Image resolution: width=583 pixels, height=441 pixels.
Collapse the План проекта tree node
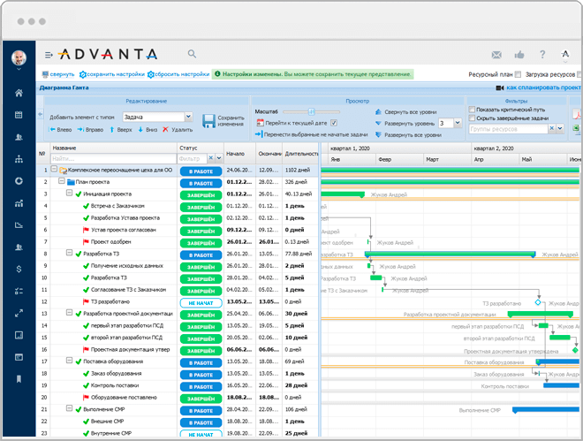click(x=62, y=181)
